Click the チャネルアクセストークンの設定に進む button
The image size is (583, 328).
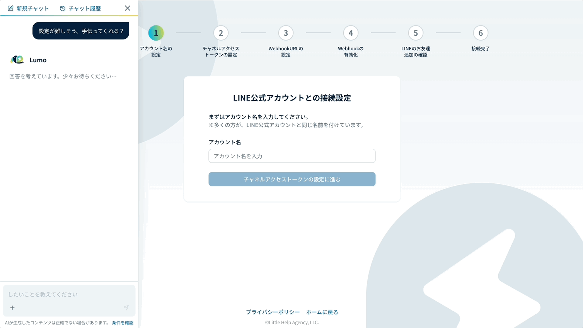pos(292,179)
